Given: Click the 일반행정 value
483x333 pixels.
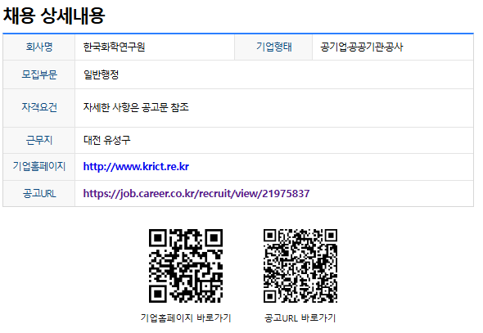Looking at the screenshot, I should 101,74.
